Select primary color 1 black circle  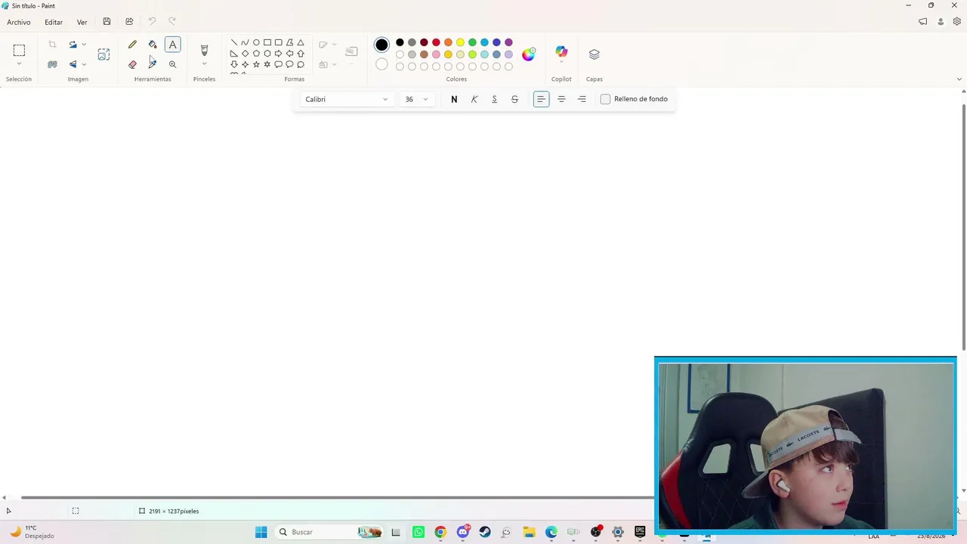click(382, 45)
